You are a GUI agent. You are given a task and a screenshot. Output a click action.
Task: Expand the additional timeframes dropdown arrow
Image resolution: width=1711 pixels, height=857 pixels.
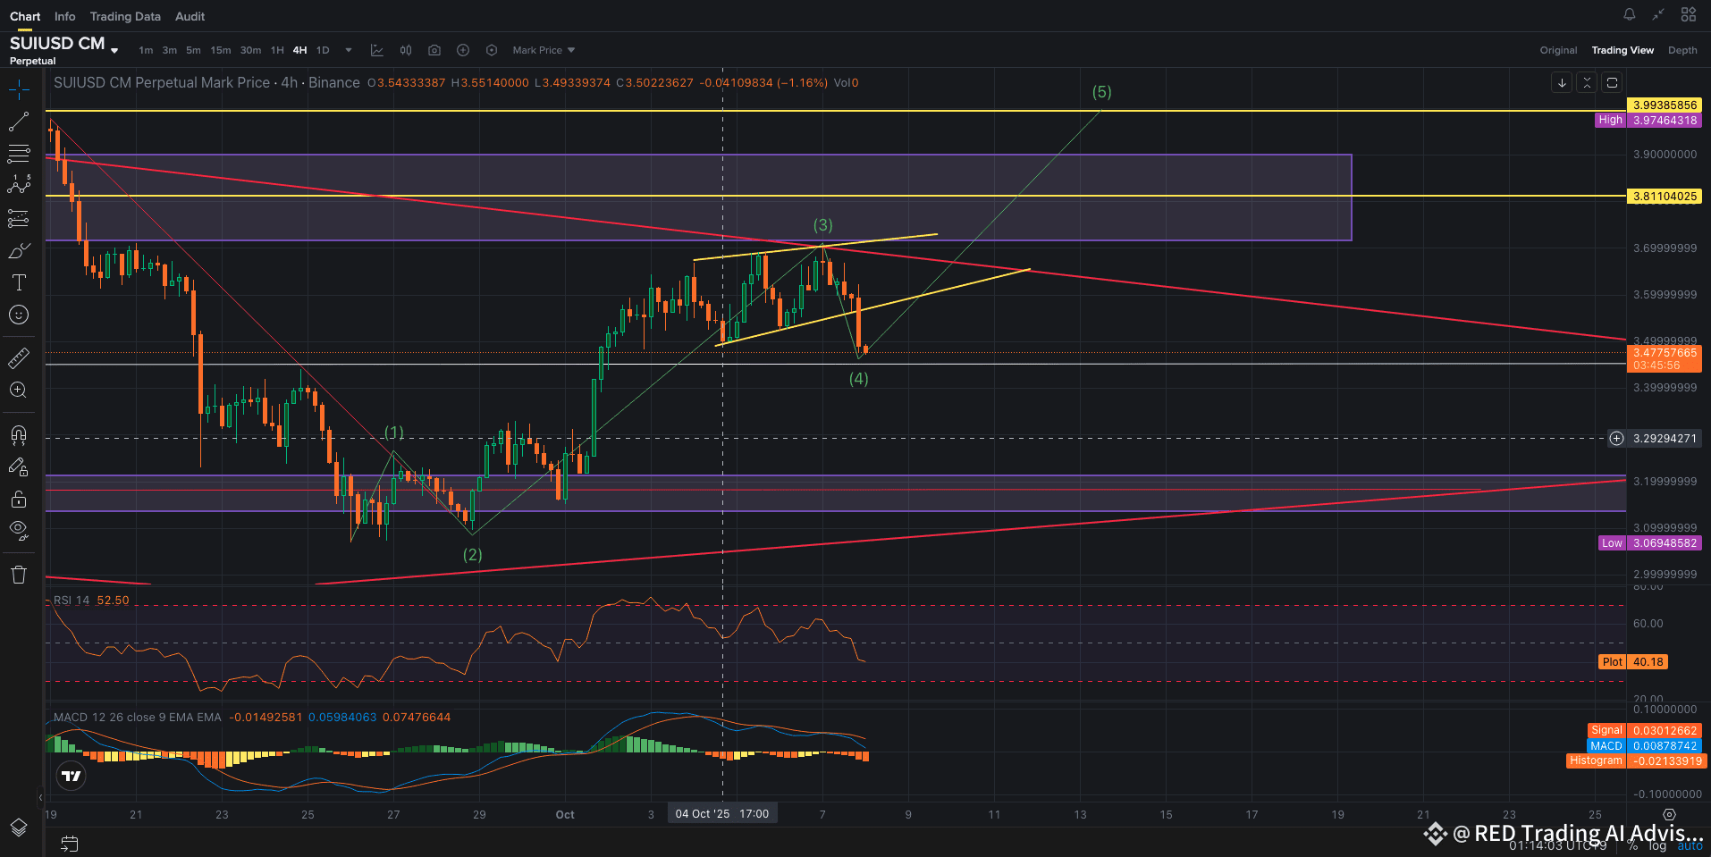[349, 50]
